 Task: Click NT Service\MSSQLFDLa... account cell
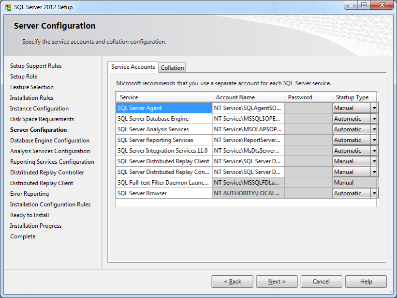coord(249,183)
